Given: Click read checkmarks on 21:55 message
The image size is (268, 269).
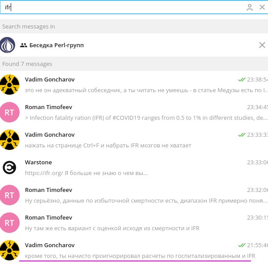Looking at the screenshot, I should pos(242,245).
